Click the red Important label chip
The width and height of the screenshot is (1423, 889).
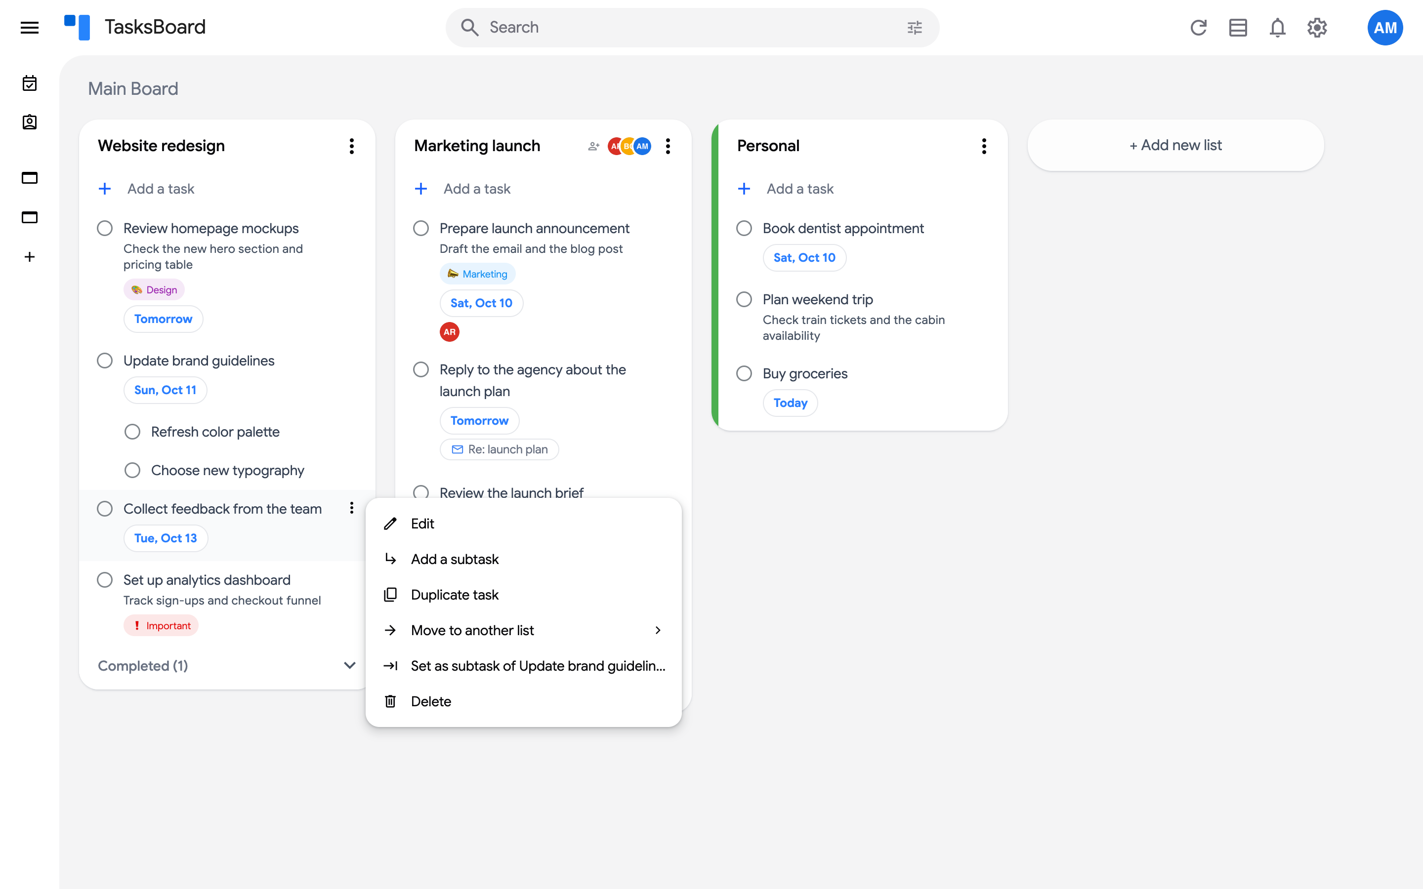[x=161, y=626]
